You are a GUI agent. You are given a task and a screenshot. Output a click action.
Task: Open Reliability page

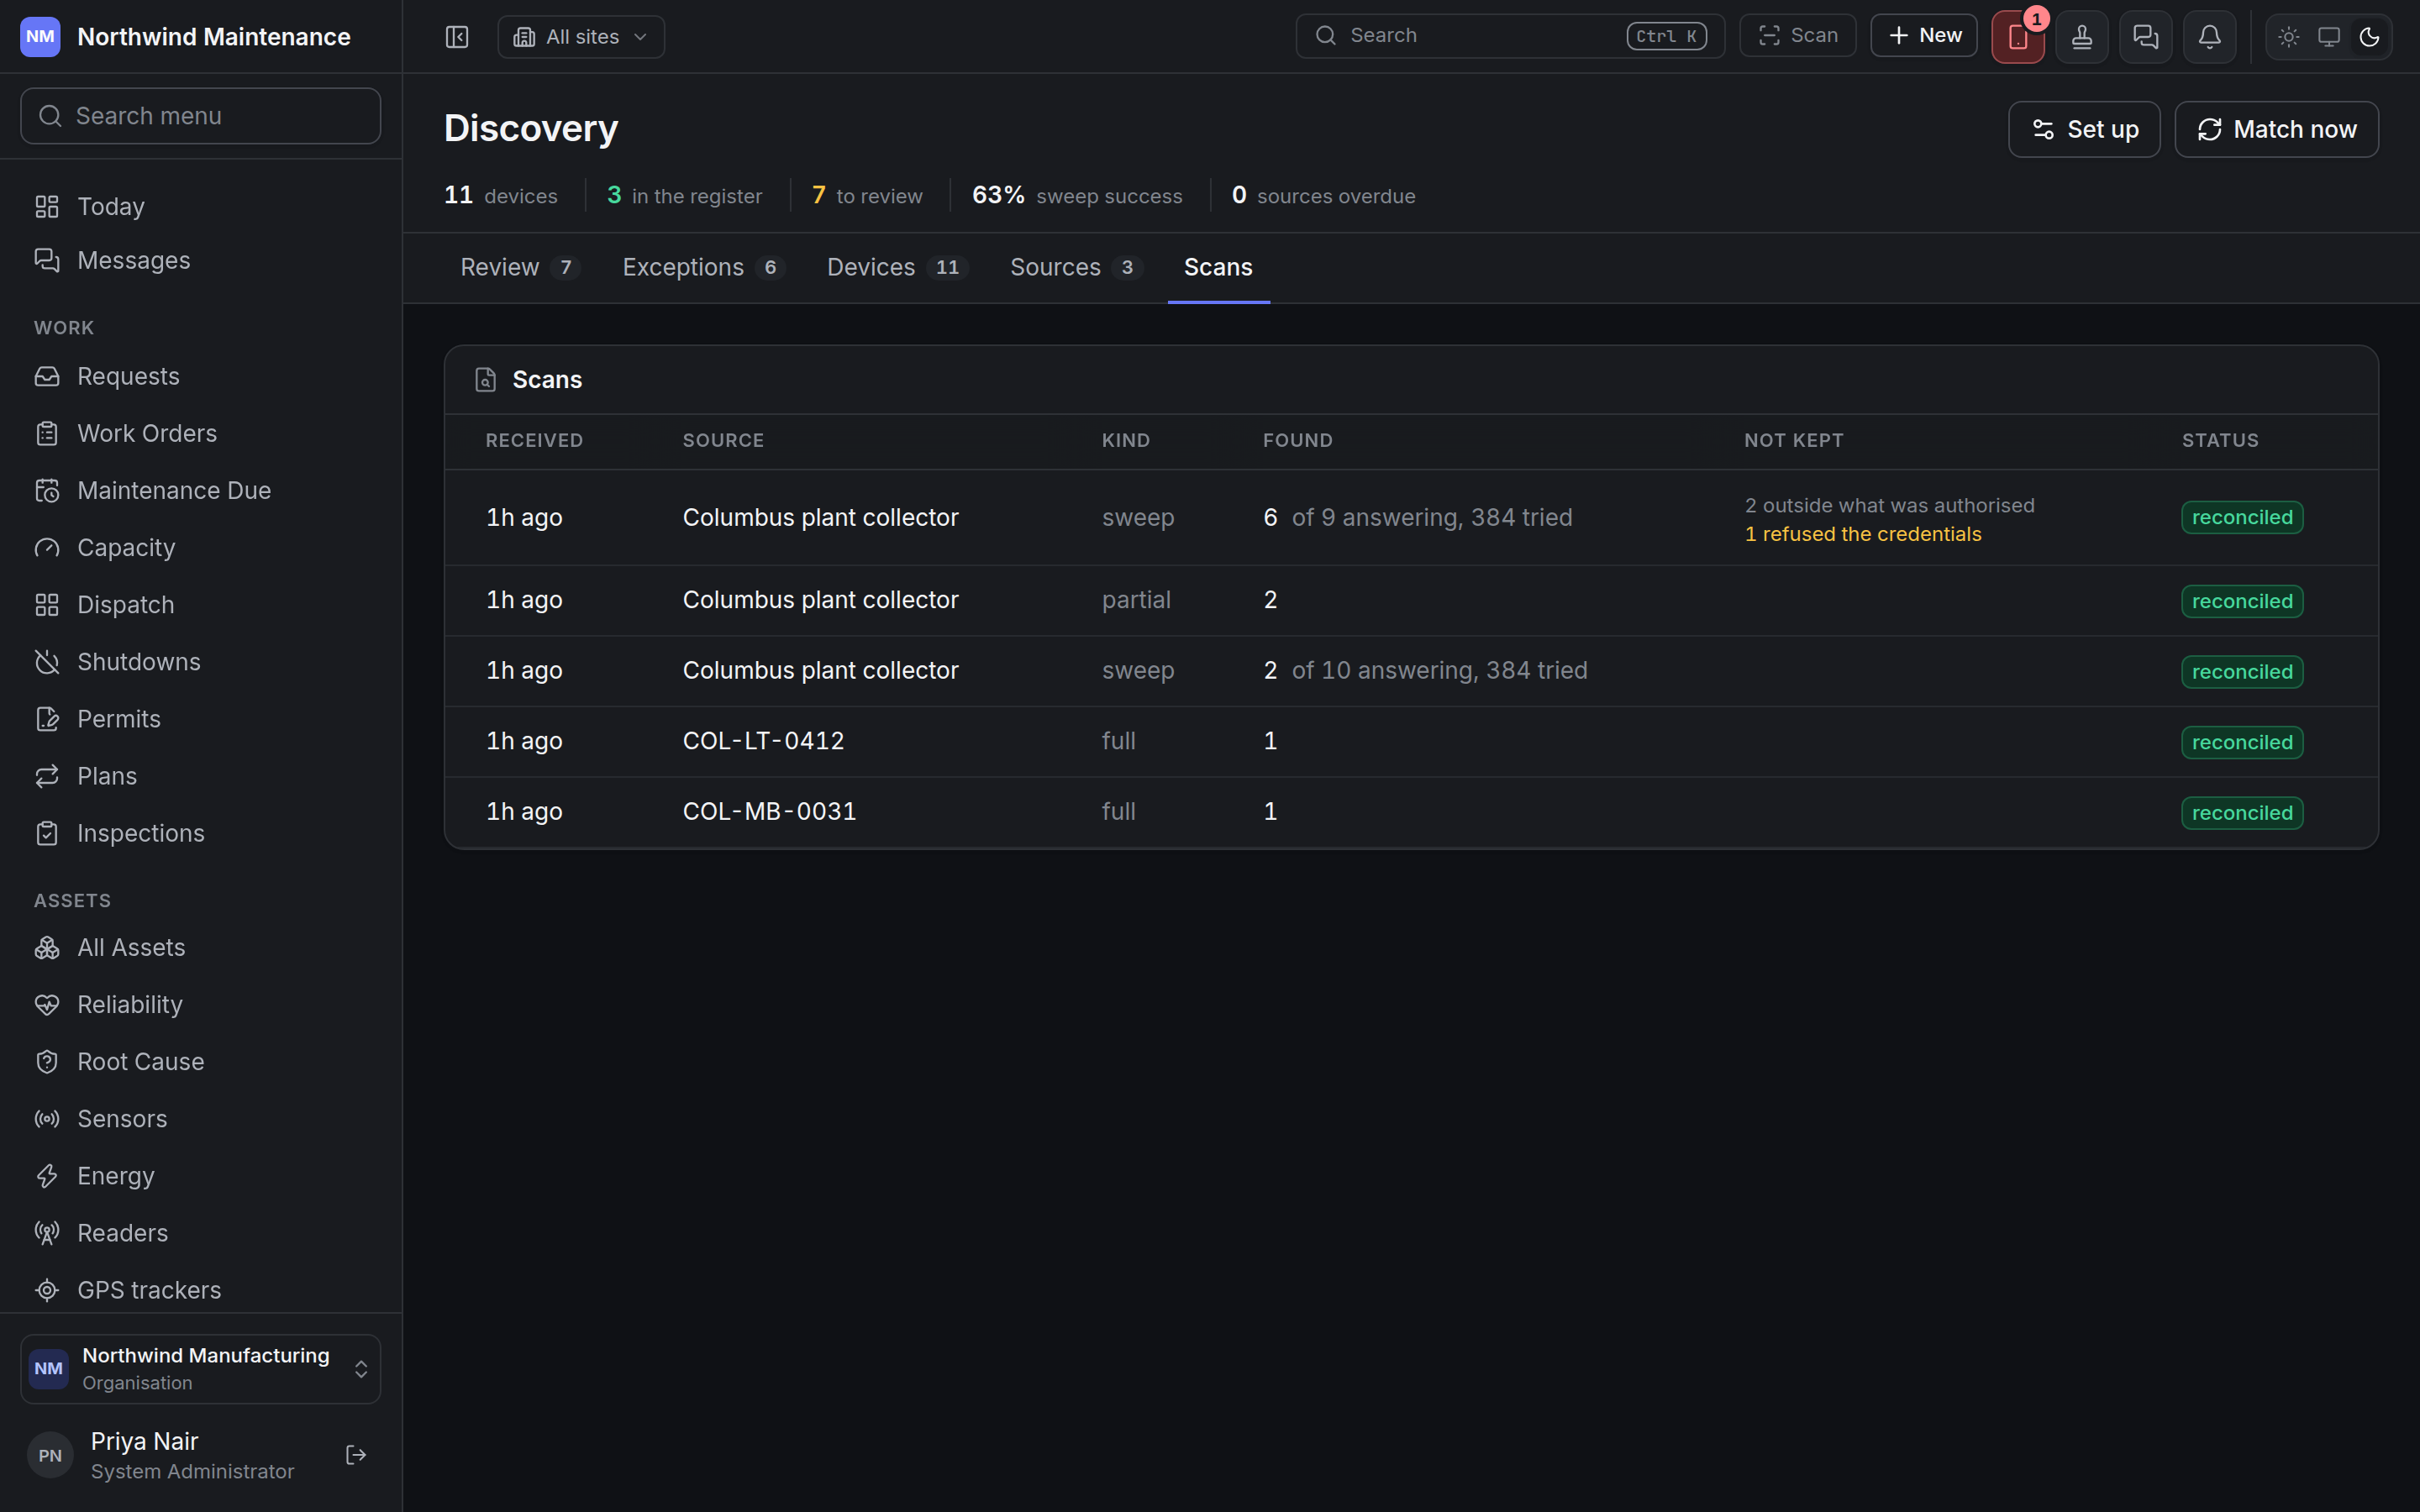point(201,1004)
